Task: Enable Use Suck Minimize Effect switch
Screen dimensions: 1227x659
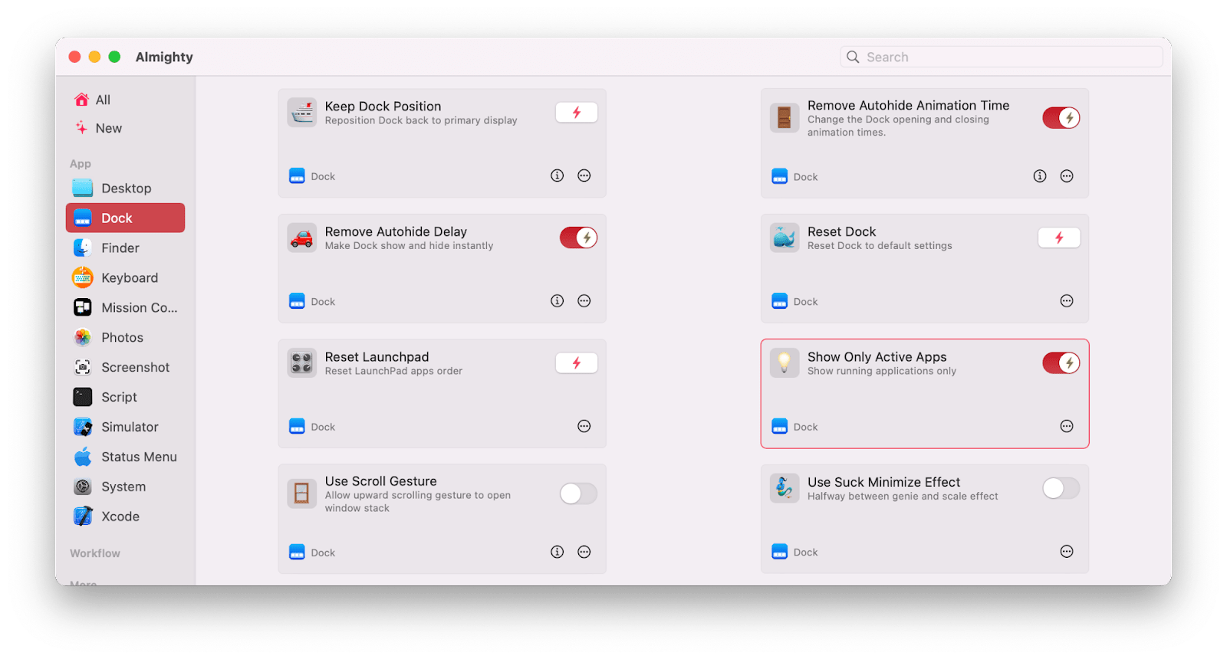Action: pos(1061,488)
